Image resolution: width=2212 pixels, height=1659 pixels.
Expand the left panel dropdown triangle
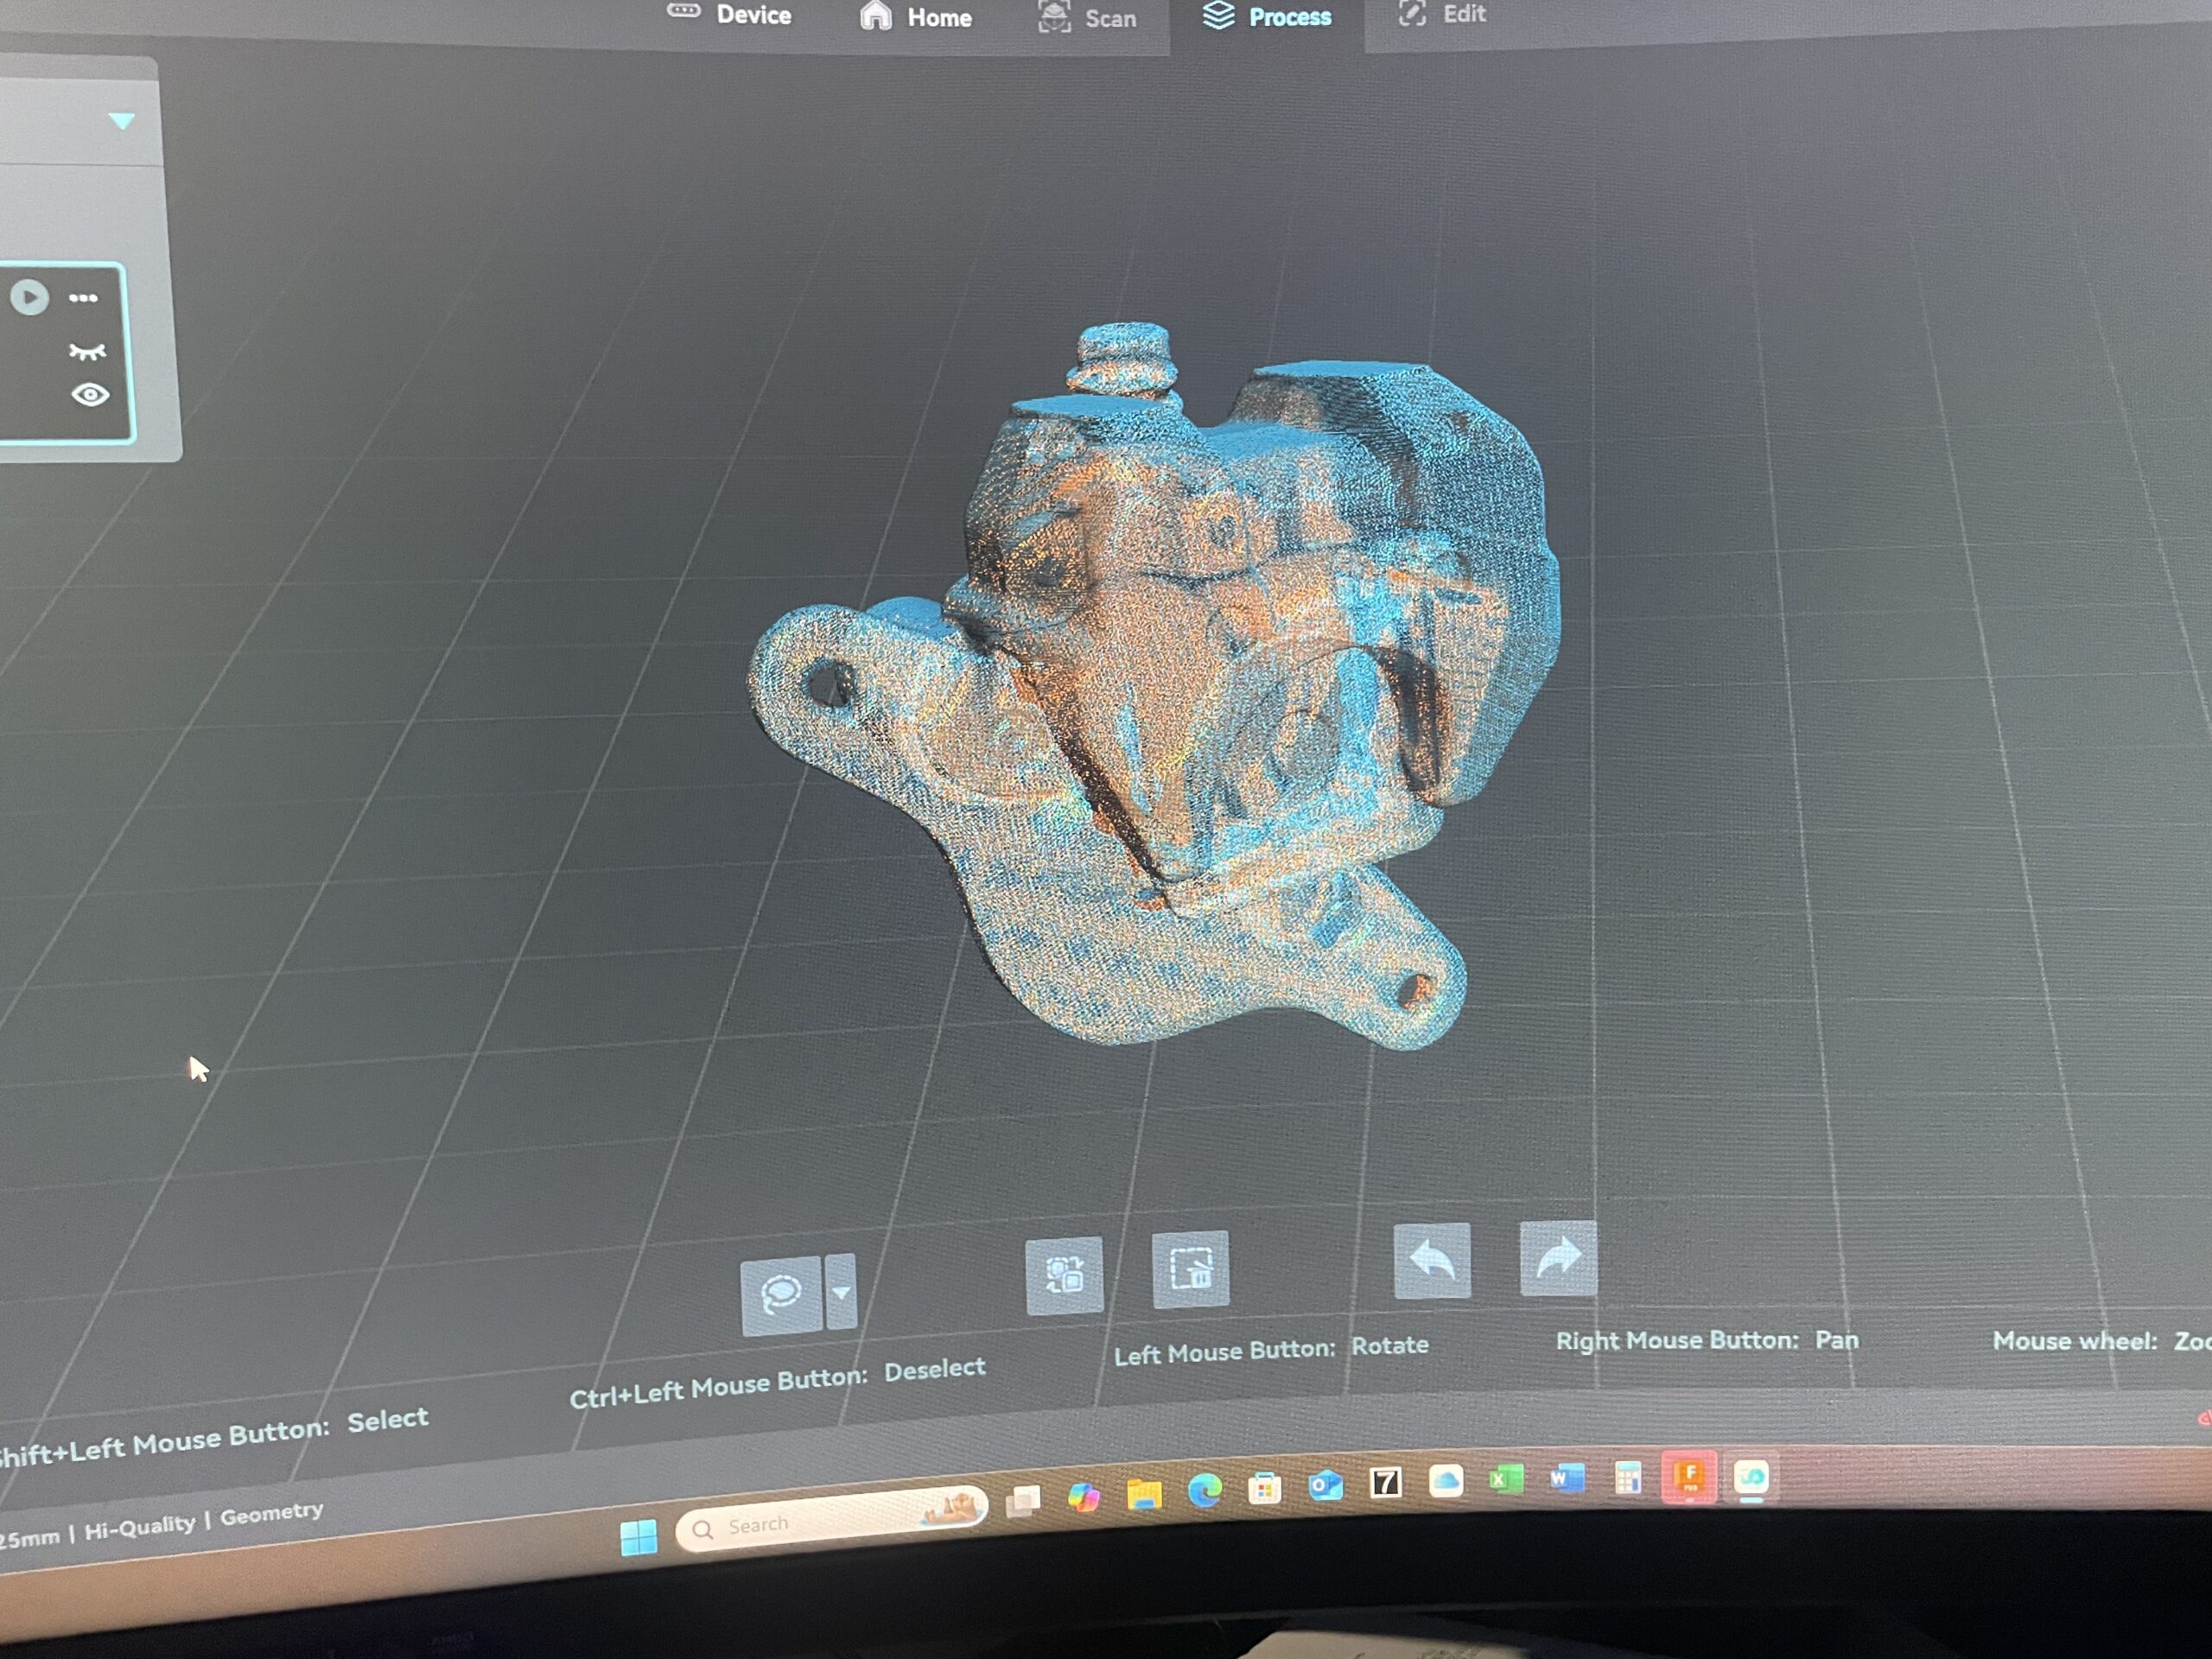click(x=121, y=121)
